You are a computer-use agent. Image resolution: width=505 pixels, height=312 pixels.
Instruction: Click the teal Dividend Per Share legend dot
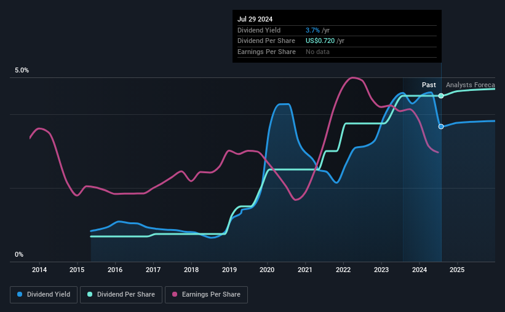[x=90, y=294]
